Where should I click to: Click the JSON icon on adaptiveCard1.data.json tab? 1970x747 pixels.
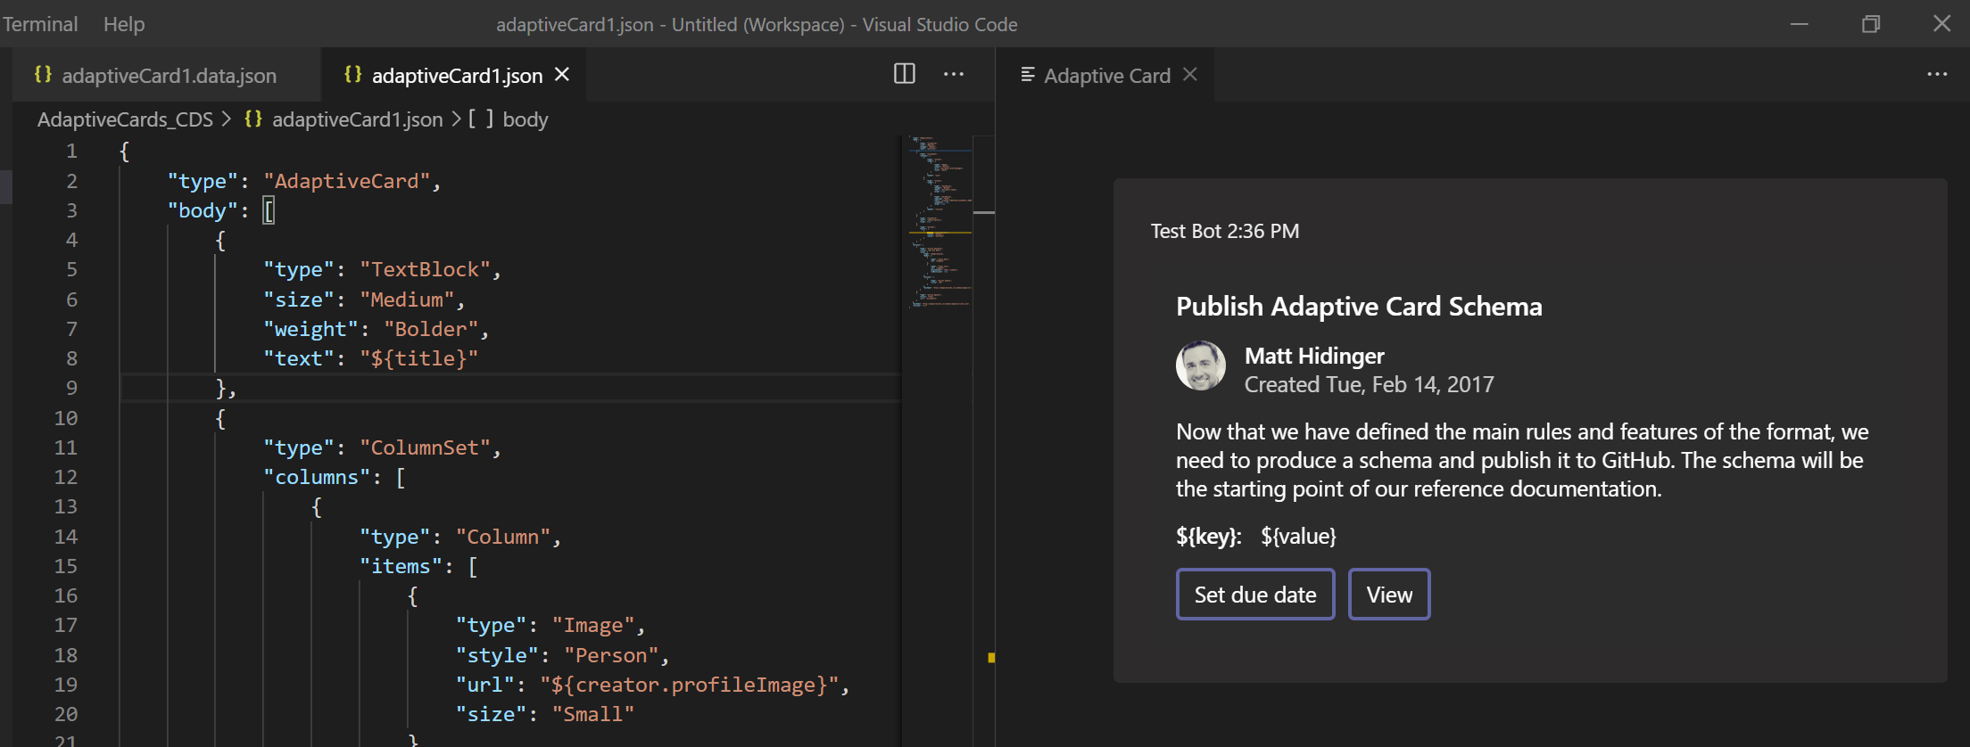pos(43,75)
